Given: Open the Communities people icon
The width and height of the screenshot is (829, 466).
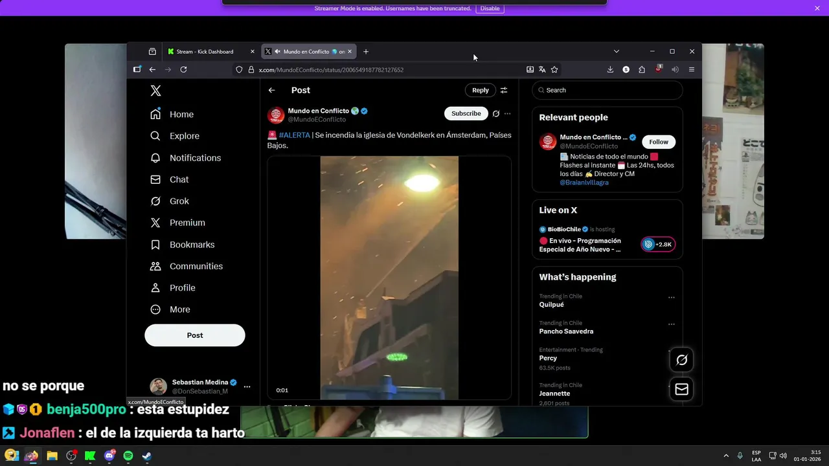Looking at the screenshot, I should (x=155, y=266).
